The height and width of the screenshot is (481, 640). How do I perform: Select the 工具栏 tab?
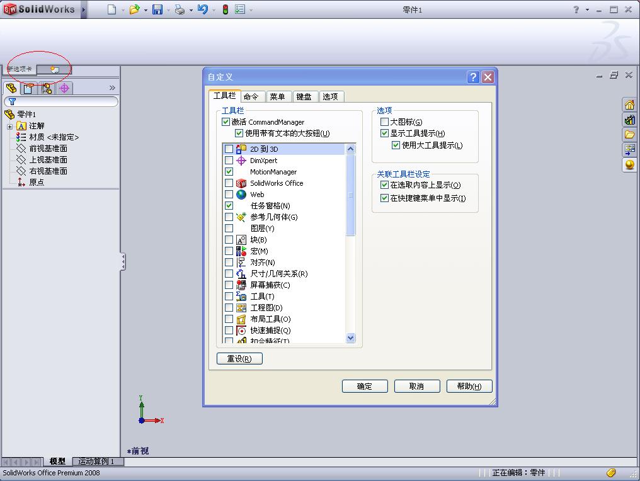[224, 96]
